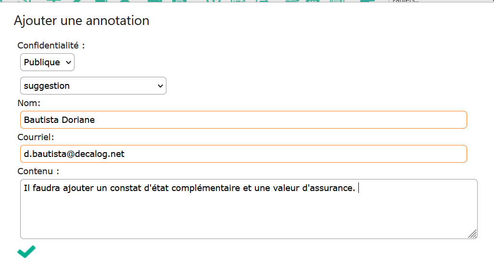Image resolution: width=494 pixels, height=263 pixels.
Task: Confirm the annotation with the green checkmark
Action: [26, 251]
